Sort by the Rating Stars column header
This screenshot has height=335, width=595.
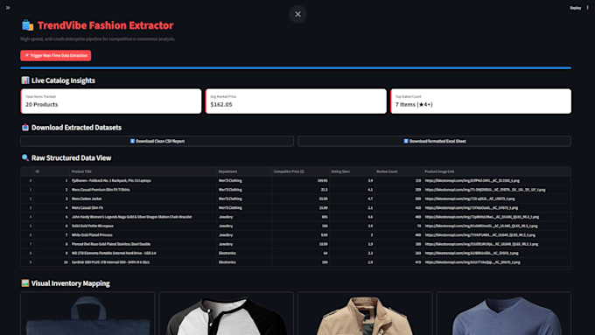tap(352, 171)
